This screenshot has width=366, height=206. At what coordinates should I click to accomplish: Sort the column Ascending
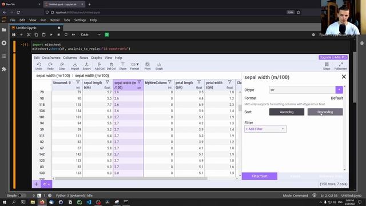(287, 112)
